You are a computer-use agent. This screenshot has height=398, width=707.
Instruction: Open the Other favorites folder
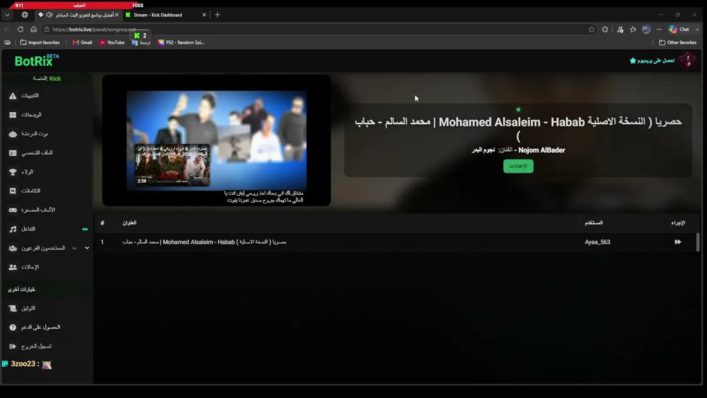click(678, 43)
